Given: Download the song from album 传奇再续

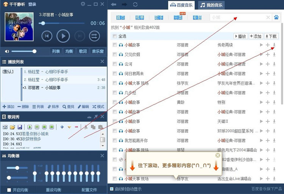Looking at the screenshot, I should (274, 45).
